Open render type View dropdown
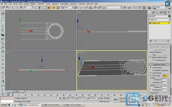 tap(162, 7)
